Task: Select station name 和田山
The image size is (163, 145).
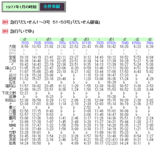Action: tap(11, 100)
